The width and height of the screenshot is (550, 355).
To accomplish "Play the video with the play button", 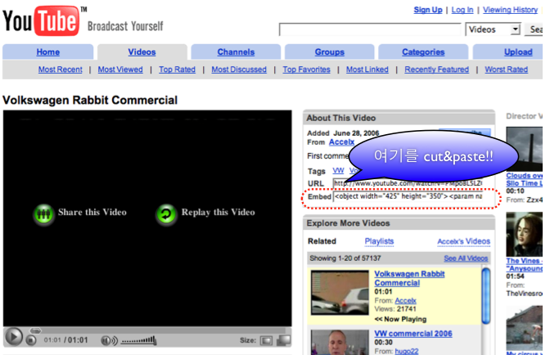I will 13,337.
